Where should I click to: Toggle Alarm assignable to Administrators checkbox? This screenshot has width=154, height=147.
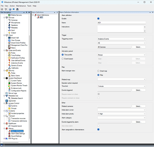98,129
